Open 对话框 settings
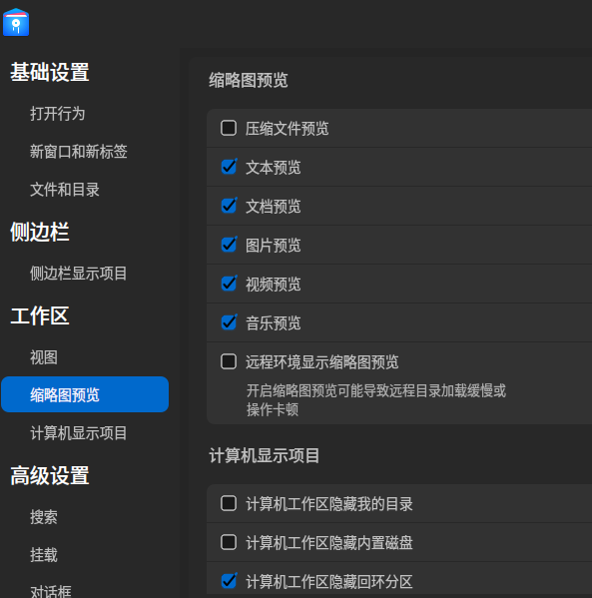The image size is (592, 598). point(51,591)
